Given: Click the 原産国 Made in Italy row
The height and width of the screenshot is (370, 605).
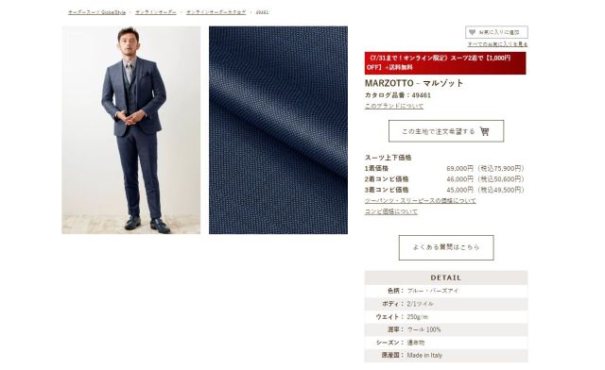Looking at the screenshot, I should 446,355.
